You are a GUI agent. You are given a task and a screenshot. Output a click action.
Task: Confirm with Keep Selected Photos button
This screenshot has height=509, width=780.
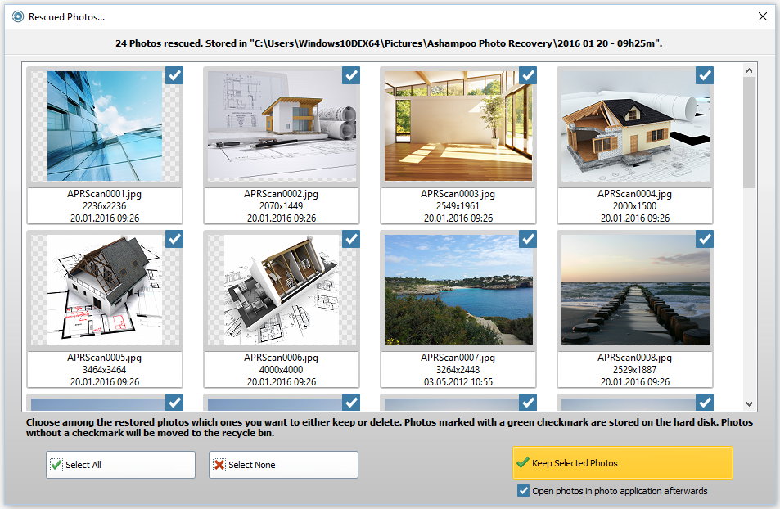tap(622, 463)
